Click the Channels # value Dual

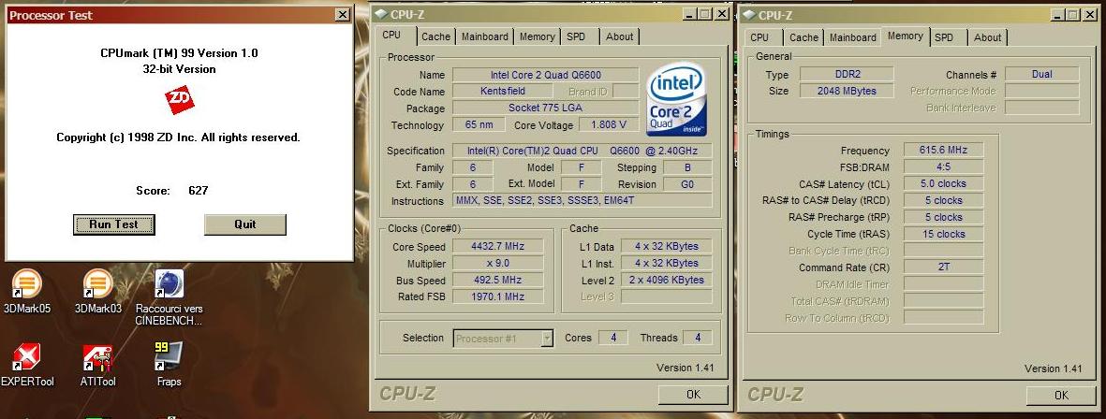pyautogui.click(x=1041, y=74)
